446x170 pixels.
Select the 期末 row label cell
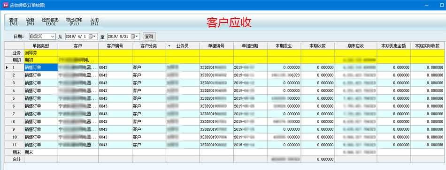[14, 152]
